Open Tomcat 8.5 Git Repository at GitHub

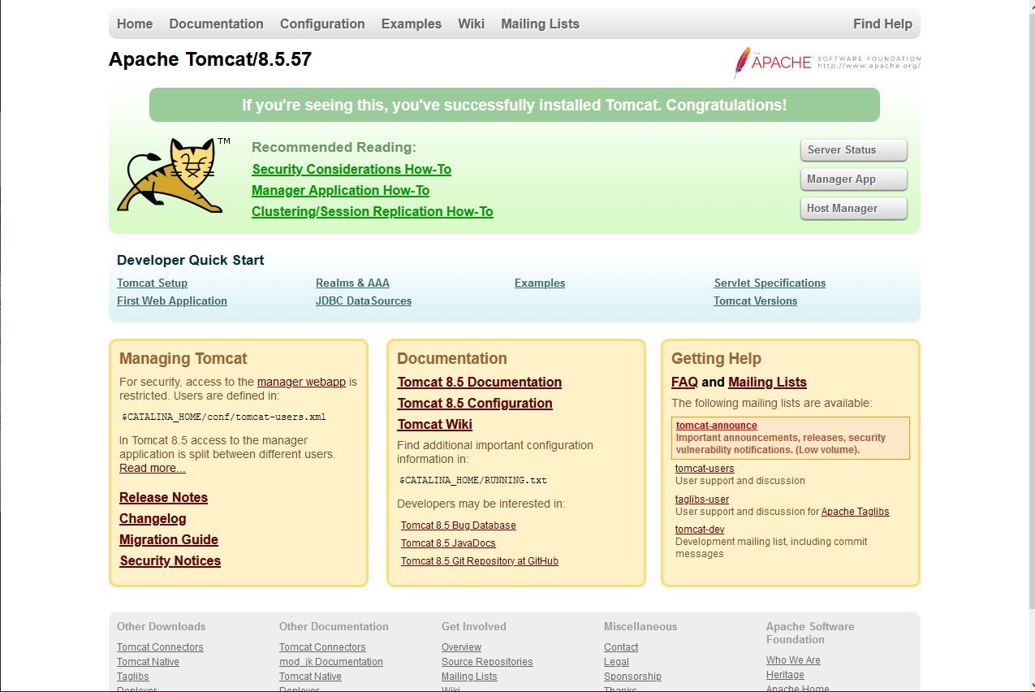[x=480, y=561]
